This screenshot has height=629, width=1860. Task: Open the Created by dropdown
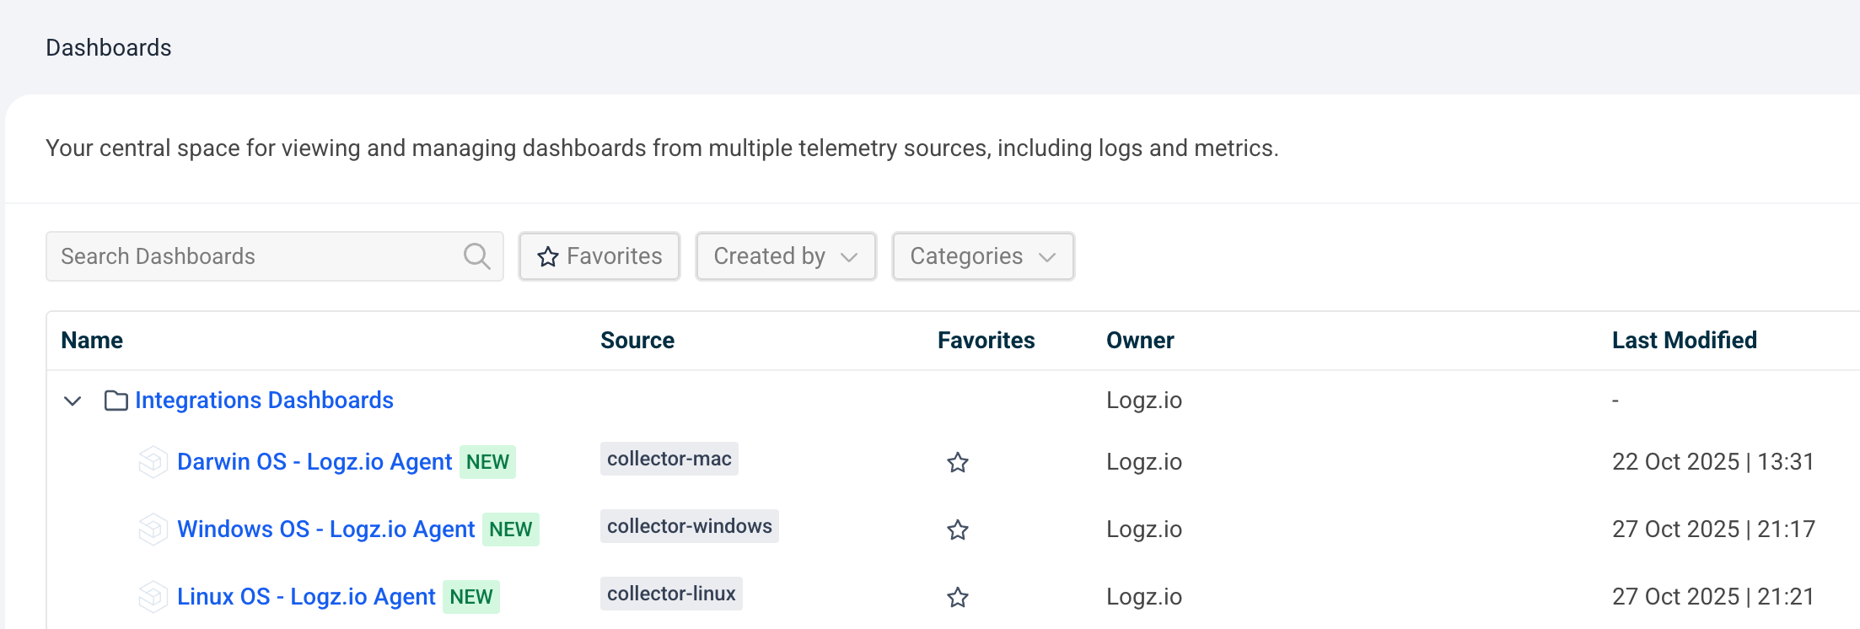coord(785,256)
